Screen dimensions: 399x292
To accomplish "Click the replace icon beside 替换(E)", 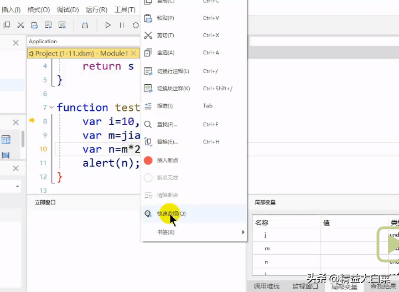I will click(x=148, y=142).
